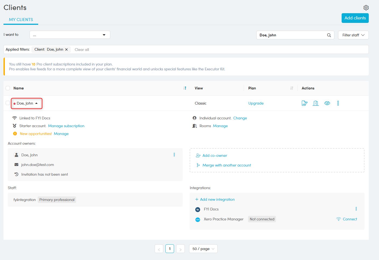Open the rooms door icon in Actions

(x=316, y=103)
